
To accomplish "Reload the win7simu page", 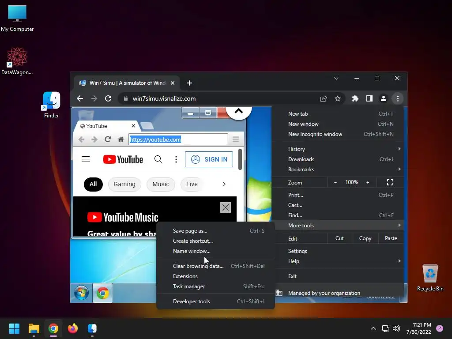I will (x=108, y=98).
